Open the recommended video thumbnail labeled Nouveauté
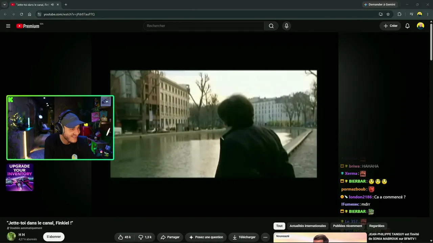The height and width of the screenshot is (243, 433). pyautogui.click(x=320, y=238)
